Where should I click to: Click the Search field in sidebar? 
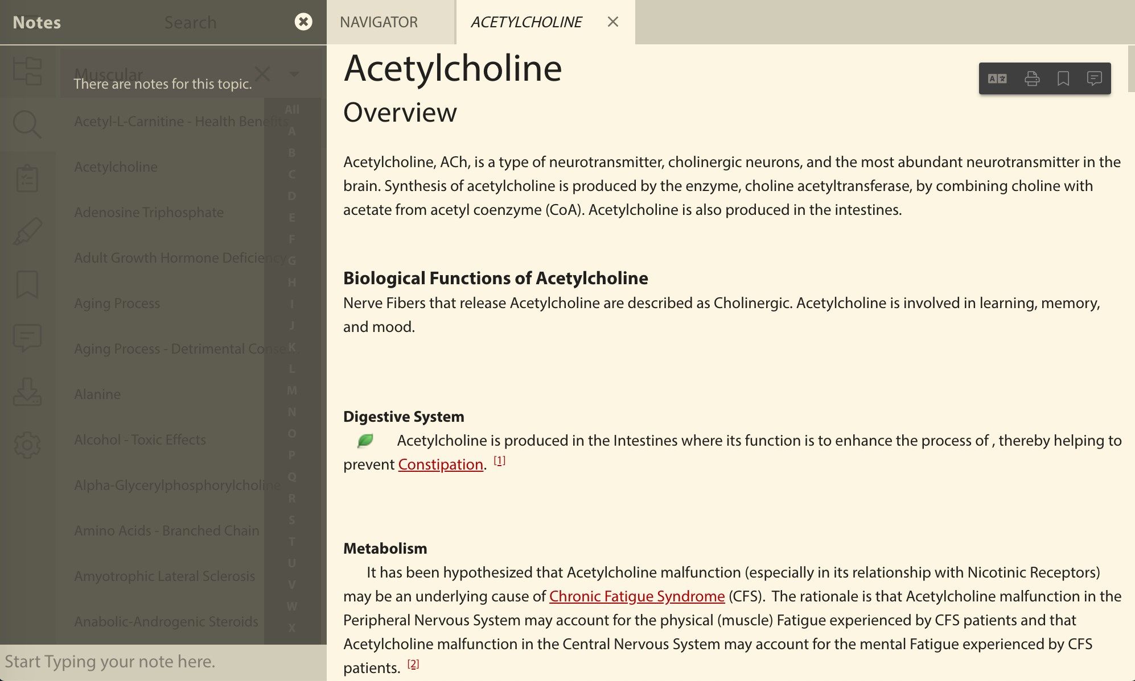[x=190, y=22]
